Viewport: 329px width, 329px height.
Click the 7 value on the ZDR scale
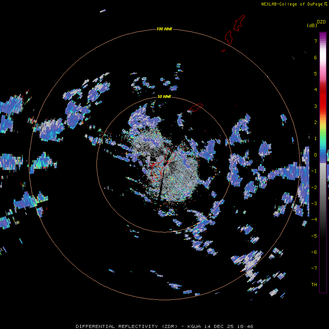[315, 41]
